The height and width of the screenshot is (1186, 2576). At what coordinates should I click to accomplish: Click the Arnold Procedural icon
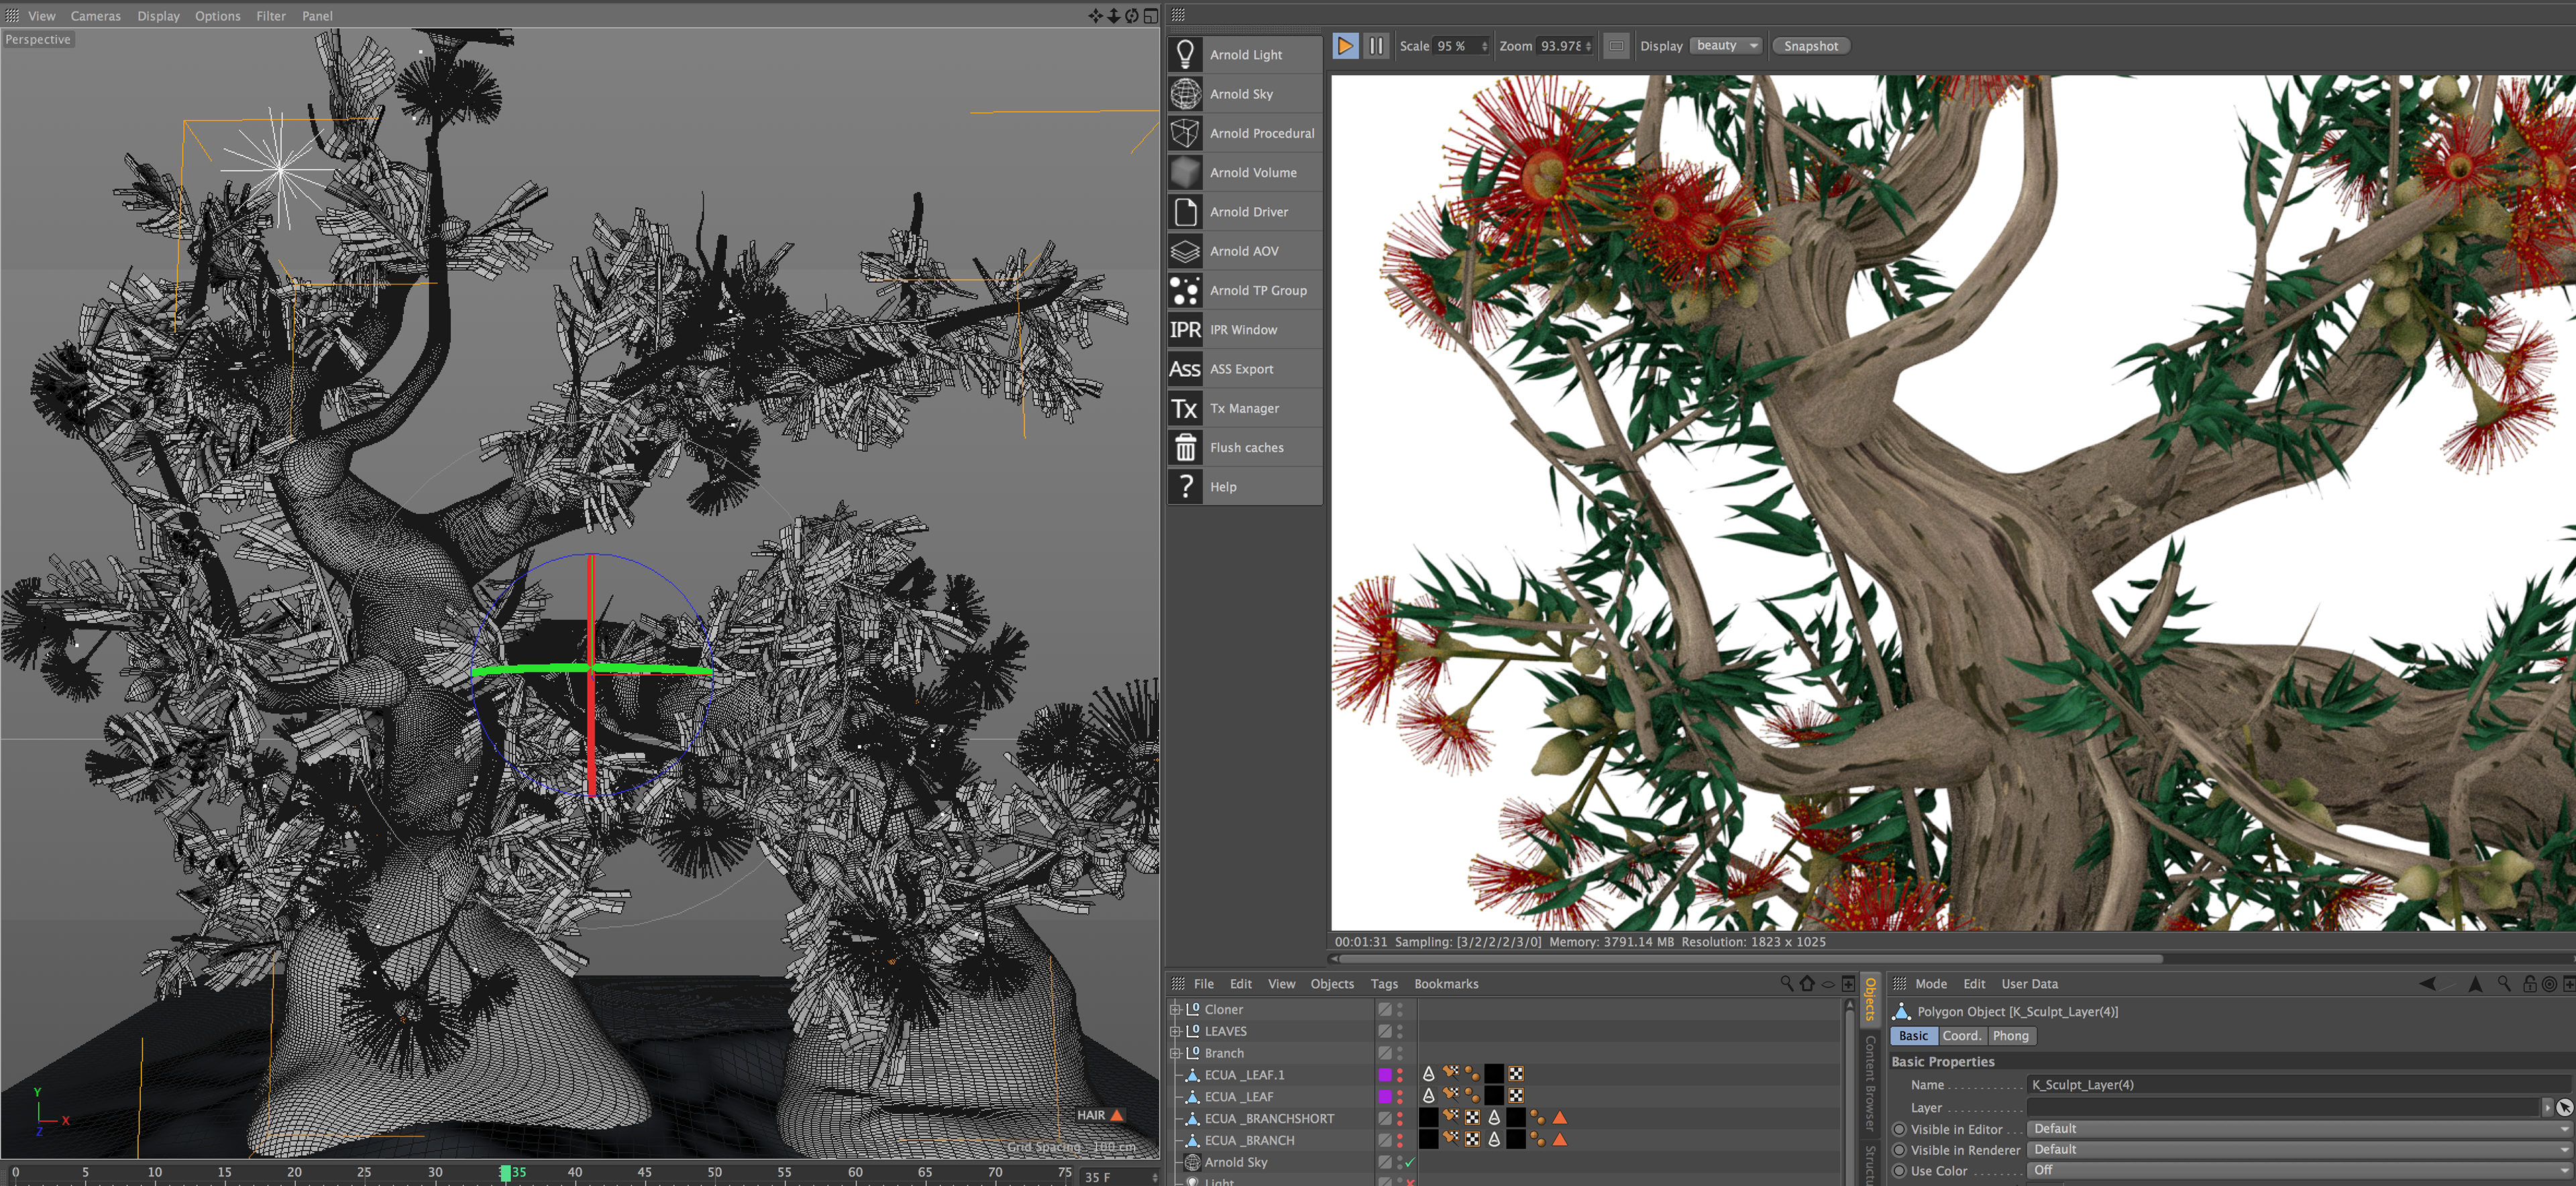[x=1185, y=133]
